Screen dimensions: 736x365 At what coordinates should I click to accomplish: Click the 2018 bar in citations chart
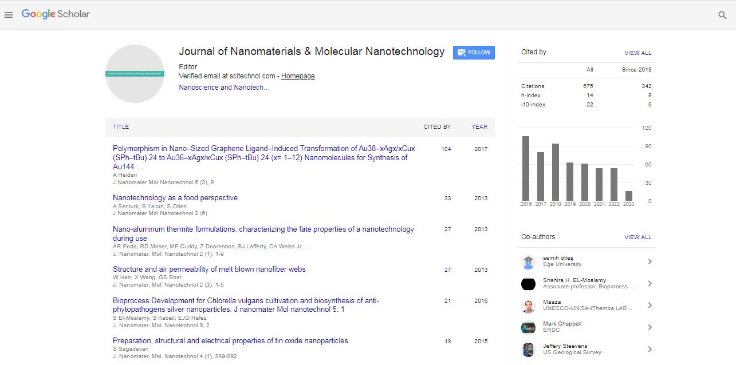[556, 172]
